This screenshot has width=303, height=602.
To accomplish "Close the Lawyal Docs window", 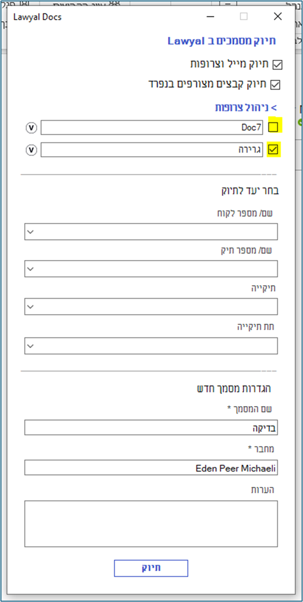I will point(278,17).
